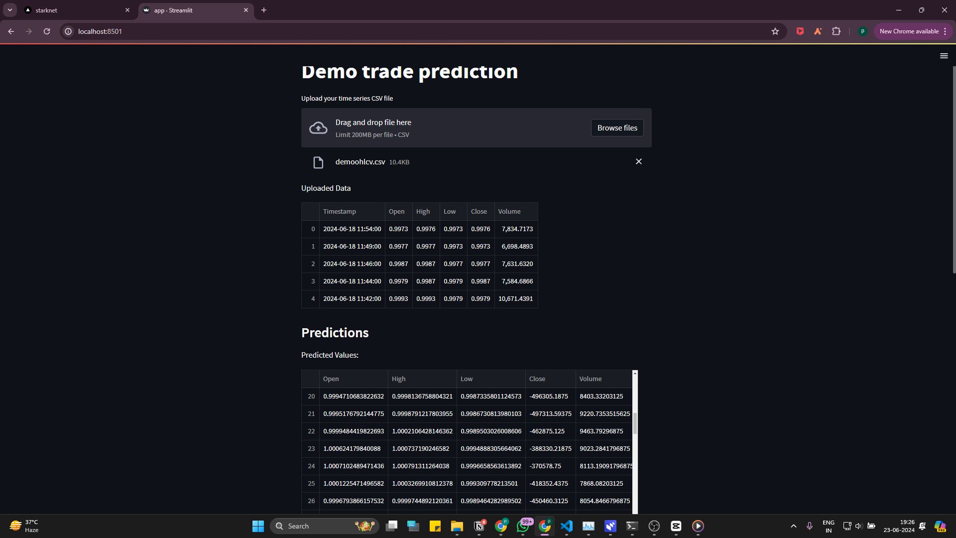Screen dimensions: 956x538
Task: Click the CSV file document icon
Action: pyautogui.click(x=318, y=162)
